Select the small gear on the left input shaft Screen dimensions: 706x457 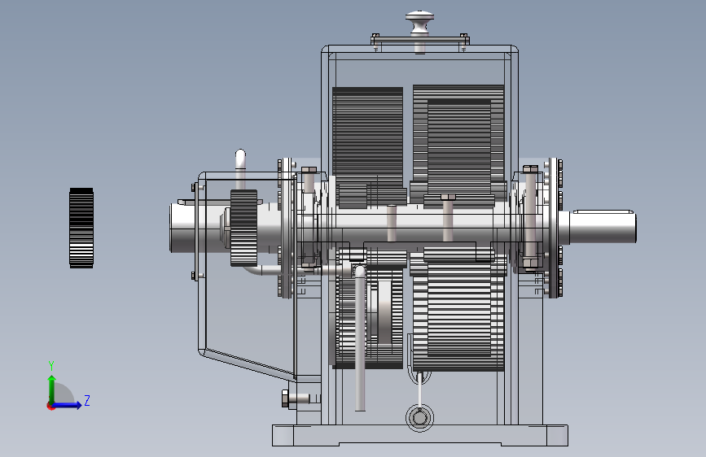(243, 228)
